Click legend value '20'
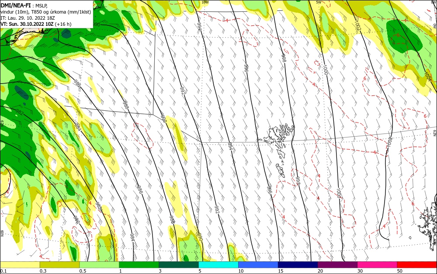 [320, 271]
